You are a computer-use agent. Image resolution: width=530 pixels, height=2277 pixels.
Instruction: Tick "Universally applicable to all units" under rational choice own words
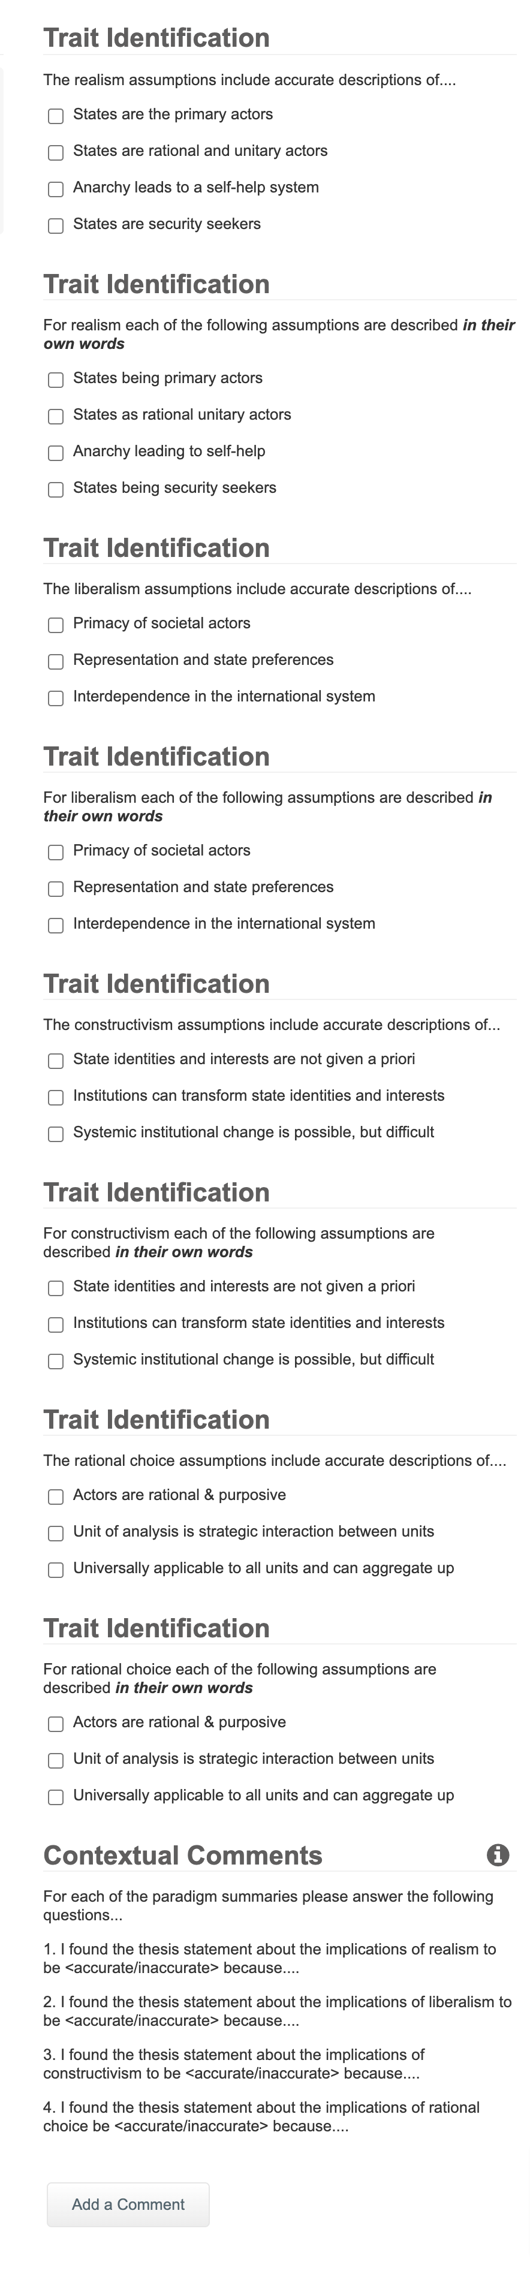click(x=56, y=1796)
